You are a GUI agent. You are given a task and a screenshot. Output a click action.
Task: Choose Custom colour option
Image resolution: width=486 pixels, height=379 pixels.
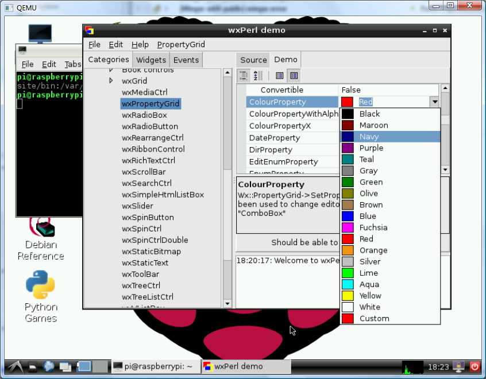[390, 319]
